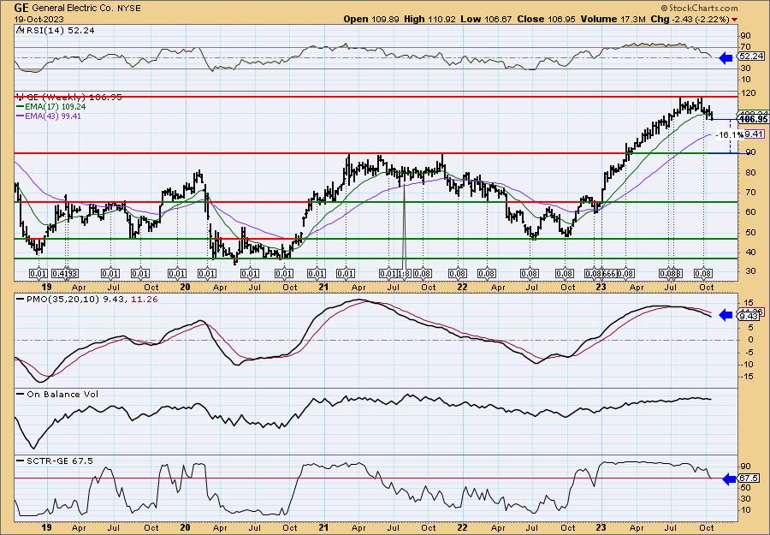Click the Chg -2.43 (-2.22%) value

[x=690, y=19]
